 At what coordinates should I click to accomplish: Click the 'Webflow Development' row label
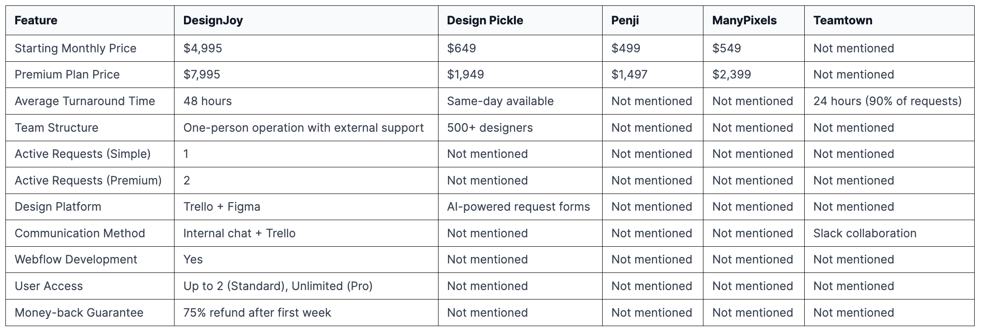coord(76,259)
